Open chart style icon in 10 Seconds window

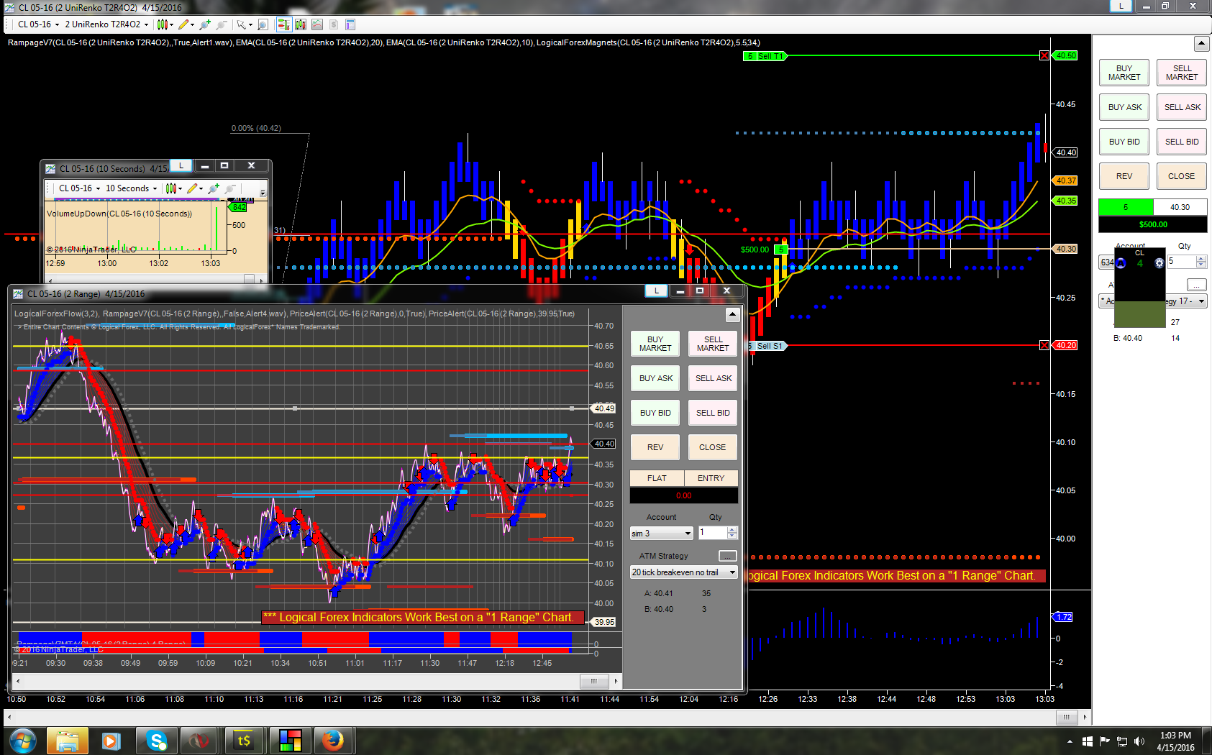(171, 188)
